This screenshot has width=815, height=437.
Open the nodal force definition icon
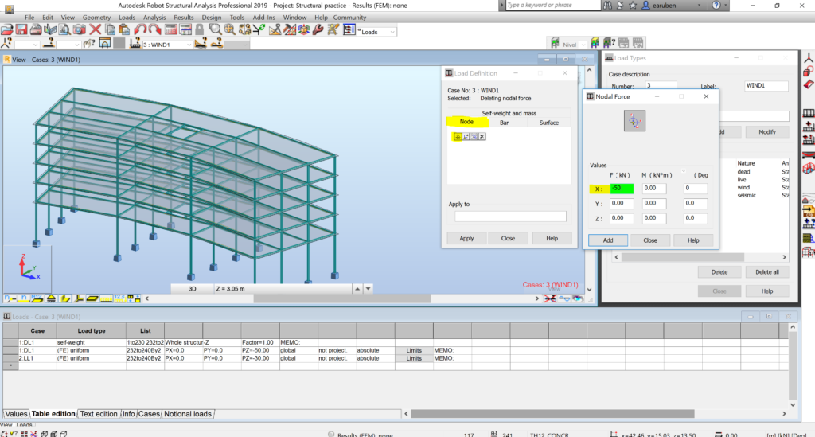point(458,136)
